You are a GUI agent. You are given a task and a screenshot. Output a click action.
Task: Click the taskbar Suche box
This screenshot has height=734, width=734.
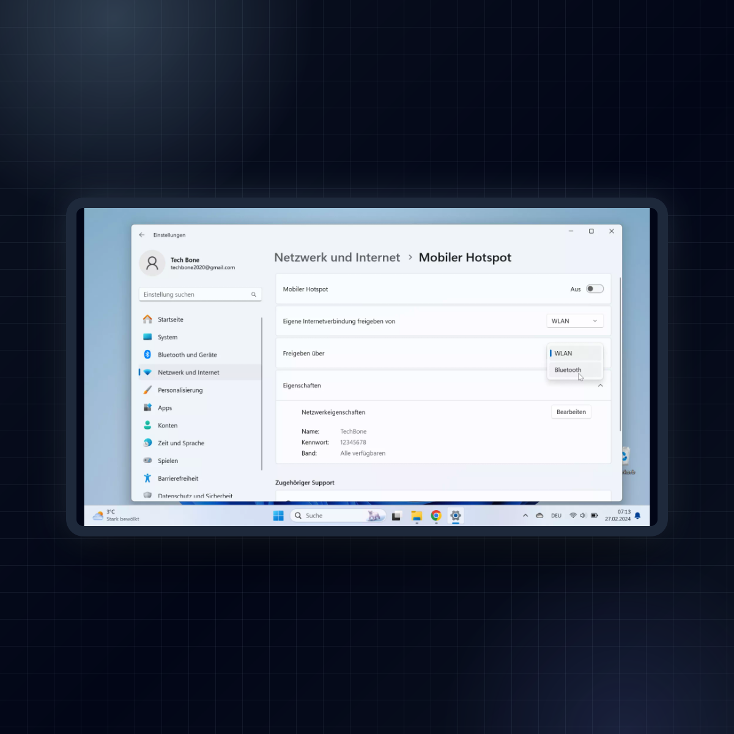tap(338, 516)
